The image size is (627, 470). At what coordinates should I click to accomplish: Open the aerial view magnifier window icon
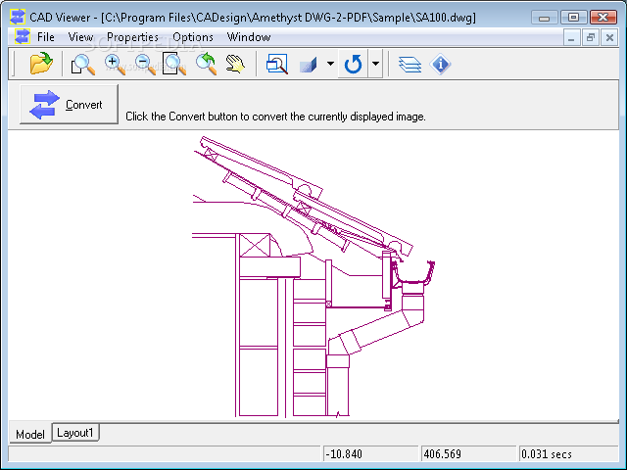[x=276, y=64]
